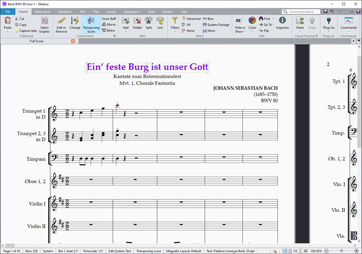The image size is (362, 254).
Task: Cut the current selection
Action: (20, 19)
